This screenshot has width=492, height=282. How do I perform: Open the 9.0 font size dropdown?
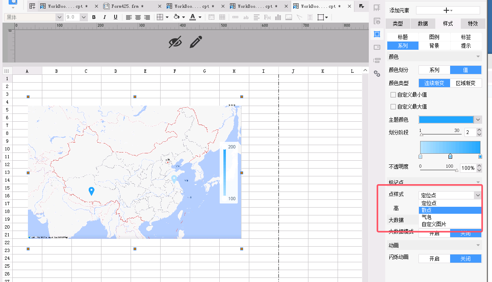pyautogui.click(x=83, y=17)
